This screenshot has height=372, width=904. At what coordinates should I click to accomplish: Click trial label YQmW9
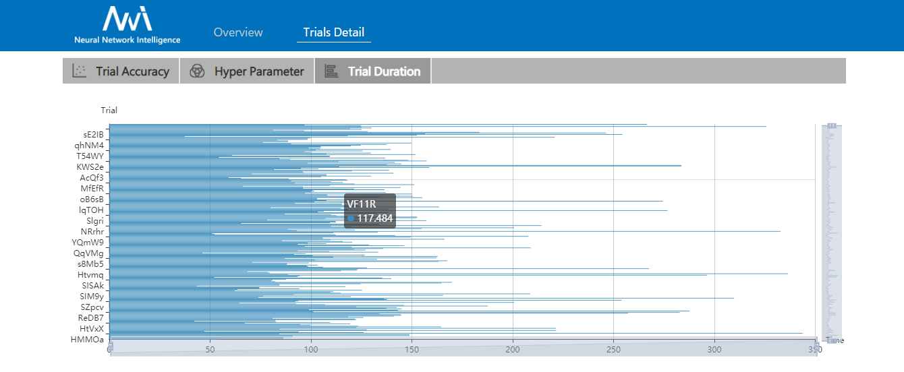[x=88, y=242]
